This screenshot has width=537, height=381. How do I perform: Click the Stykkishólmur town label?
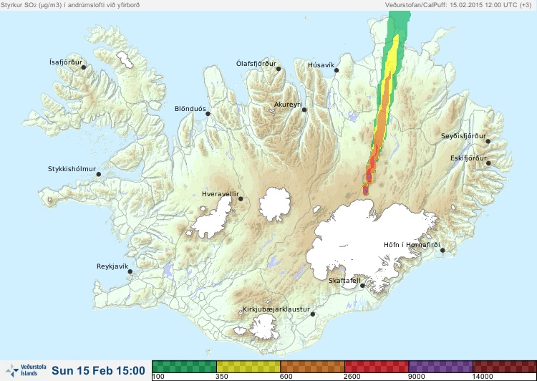pos(72,169)
